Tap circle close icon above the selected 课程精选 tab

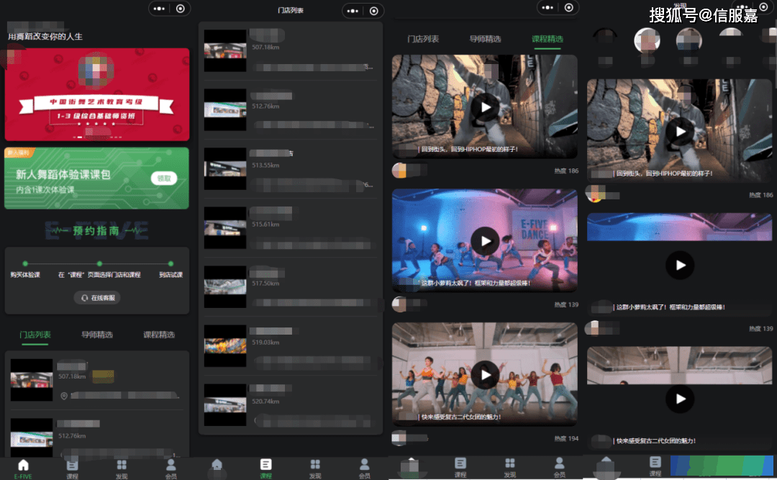coord(569,7)
